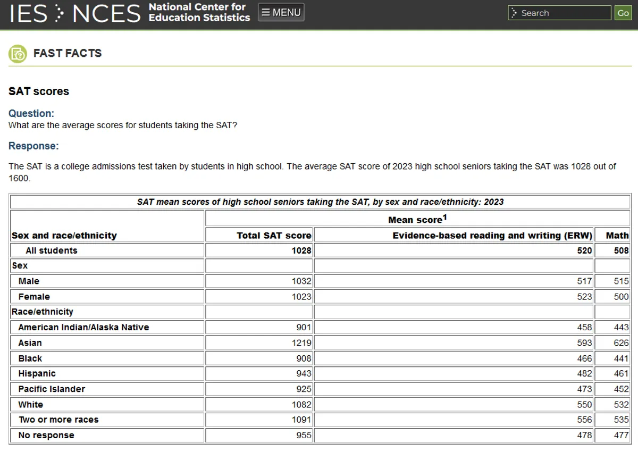Click footnote 1 next to Mean score
The width and height of the screenshot is (638, 451).
[445, 217]
